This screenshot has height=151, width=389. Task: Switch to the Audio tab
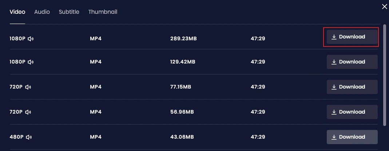coord(42,12)
